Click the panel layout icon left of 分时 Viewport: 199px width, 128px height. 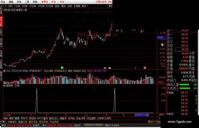(5, 6)
